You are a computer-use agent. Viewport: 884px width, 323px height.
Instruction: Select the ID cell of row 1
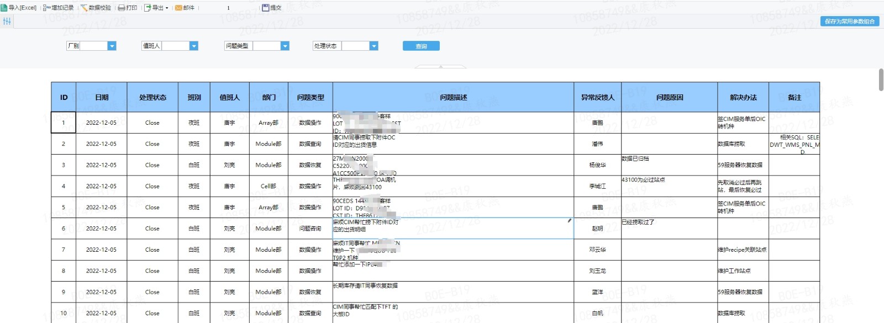coord(63,123)
